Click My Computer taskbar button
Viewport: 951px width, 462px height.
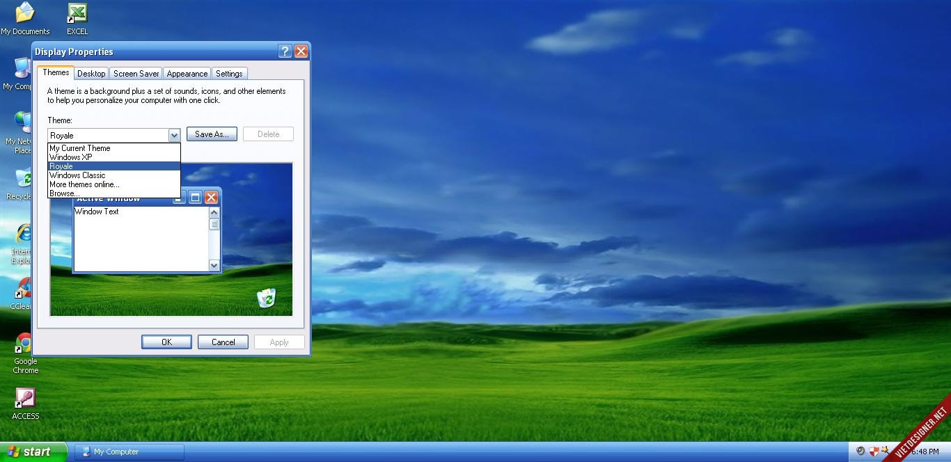coord(129,452)
